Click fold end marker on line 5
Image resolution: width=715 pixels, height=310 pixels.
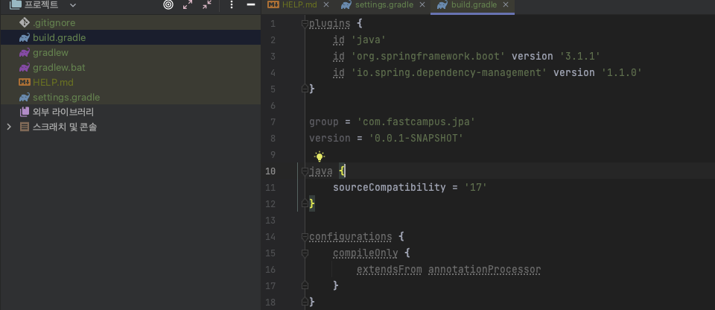[x=305, y=89]
